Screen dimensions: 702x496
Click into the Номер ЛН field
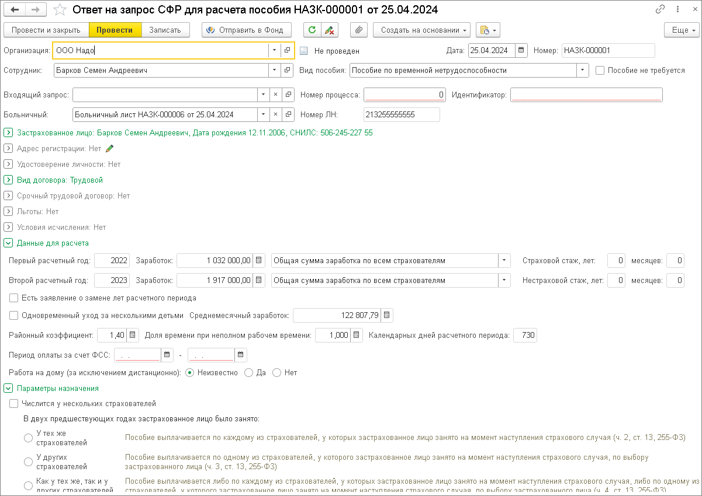[402, 114]
